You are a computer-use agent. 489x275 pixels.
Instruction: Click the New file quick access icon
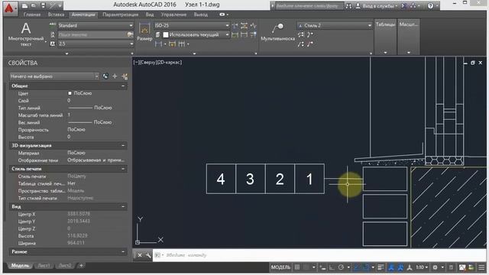pos(24,5)
